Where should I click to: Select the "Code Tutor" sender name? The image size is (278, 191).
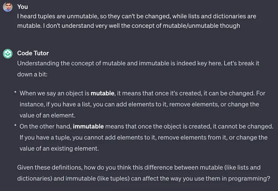[33, 53]
